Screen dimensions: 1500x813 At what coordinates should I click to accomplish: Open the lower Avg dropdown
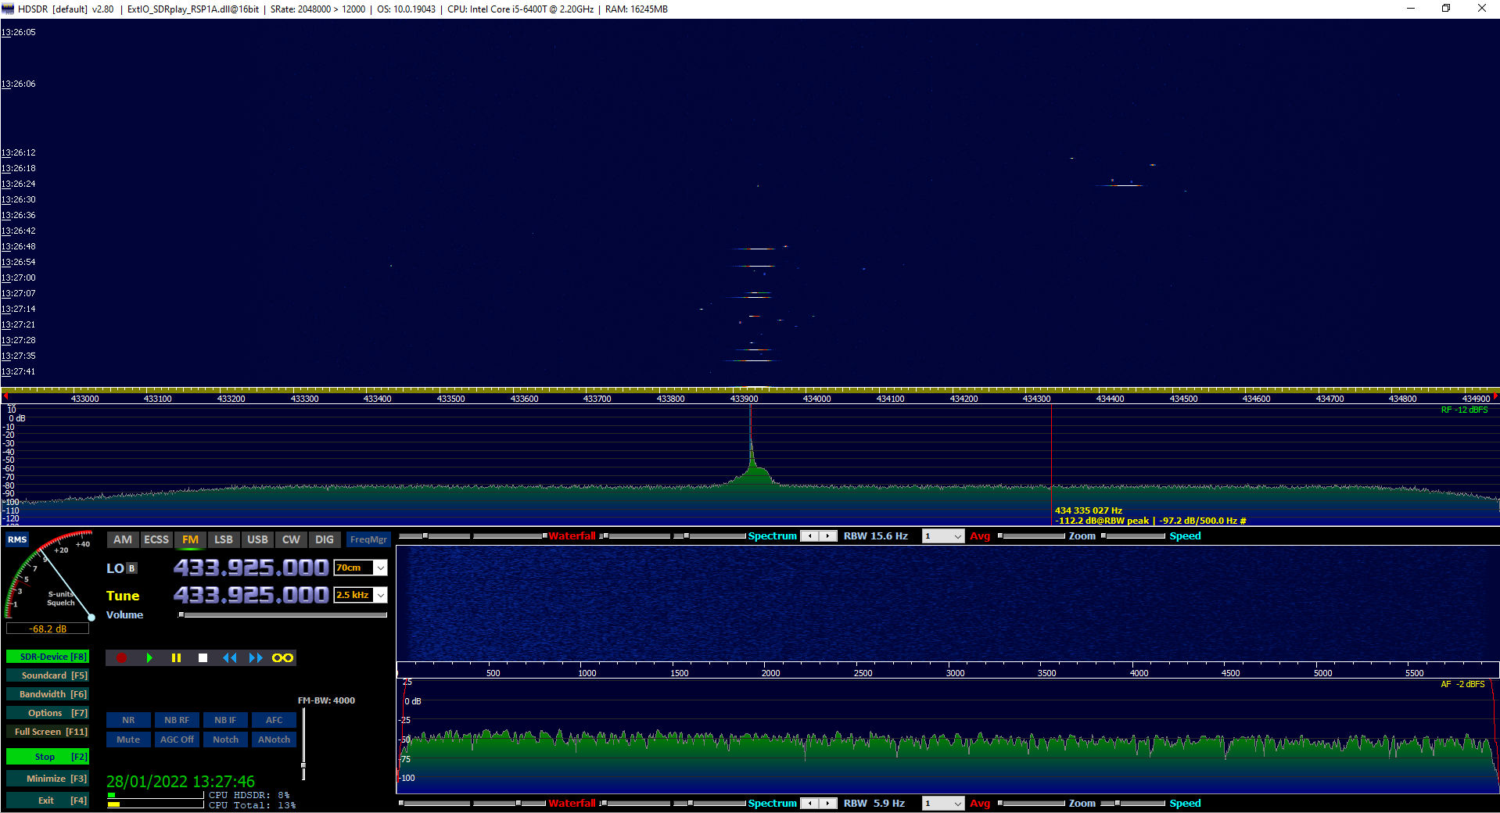point(943,804)
